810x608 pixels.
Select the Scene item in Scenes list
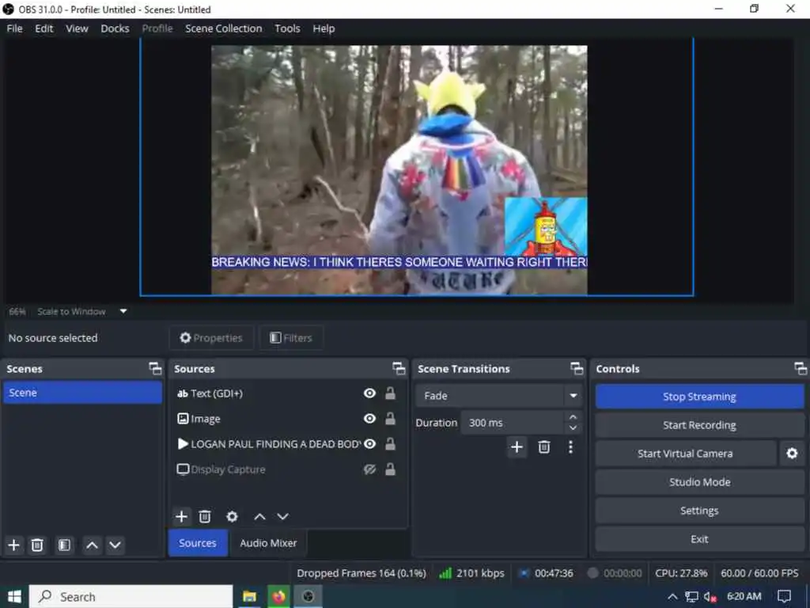(x=82, y=393)
